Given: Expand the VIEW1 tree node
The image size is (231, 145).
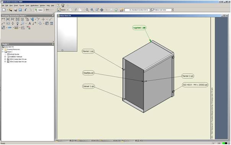Looking at the screenshot, I should click(5, 59).
